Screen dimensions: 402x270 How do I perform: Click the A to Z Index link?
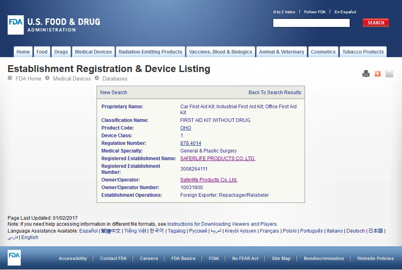coord(284,12)
